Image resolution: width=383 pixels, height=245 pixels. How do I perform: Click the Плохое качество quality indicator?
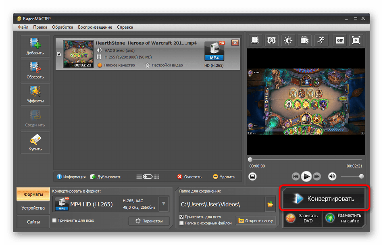coord(116,65)
